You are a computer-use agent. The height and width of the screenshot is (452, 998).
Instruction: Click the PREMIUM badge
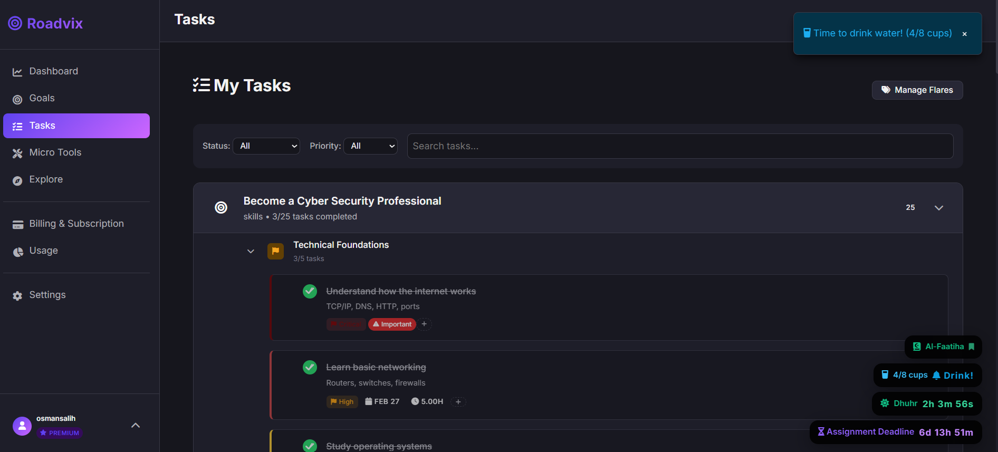[x=60, y=433]
